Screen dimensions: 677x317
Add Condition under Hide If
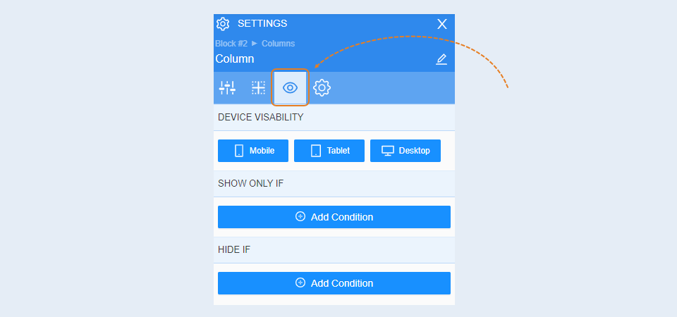334,283
